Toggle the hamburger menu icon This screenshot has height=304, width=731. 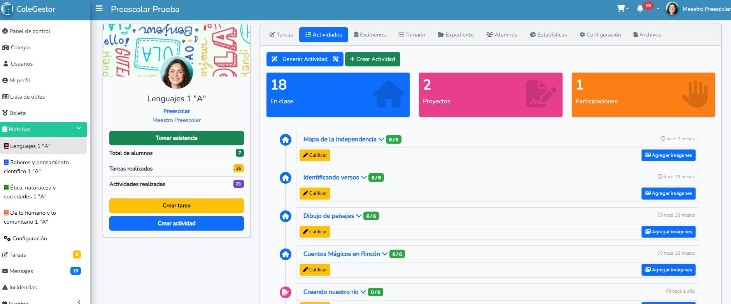(x=99, y=9)
